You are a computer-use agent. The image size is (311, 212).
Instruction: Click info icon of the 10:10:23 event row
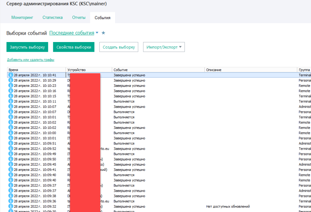11,86
